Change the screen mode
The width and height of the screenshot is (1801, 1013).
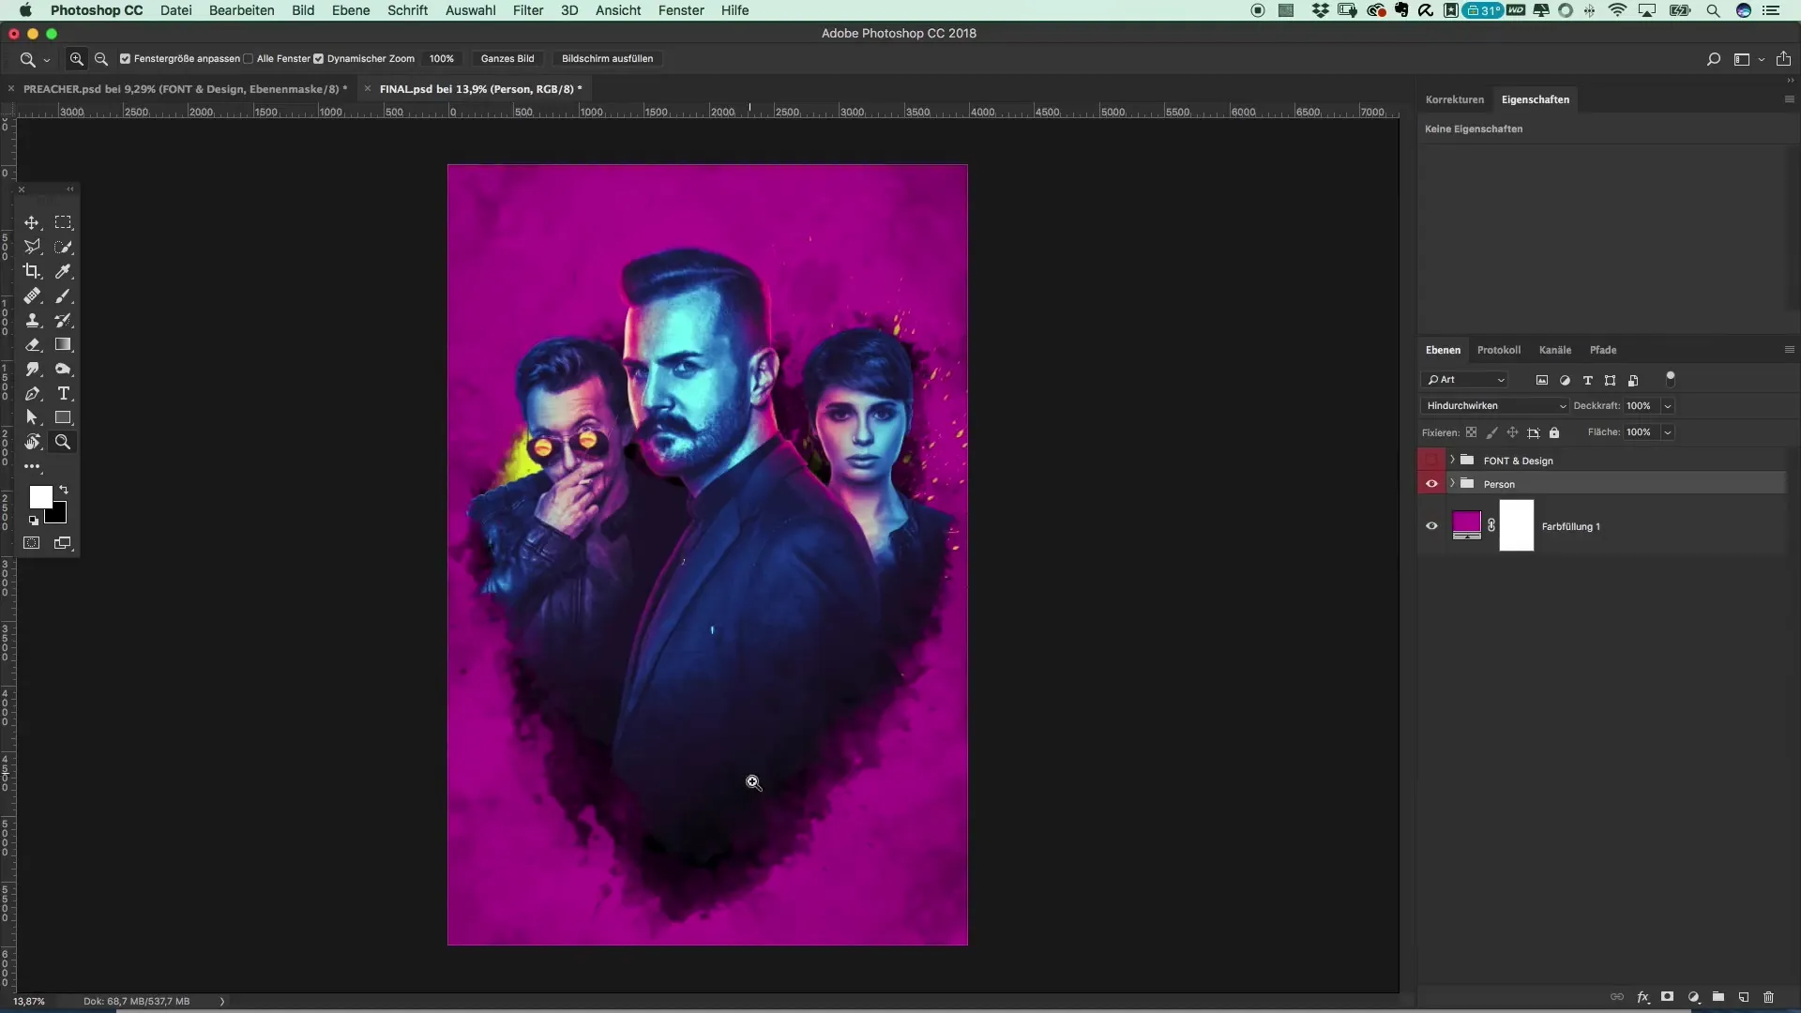click(63, 543)
